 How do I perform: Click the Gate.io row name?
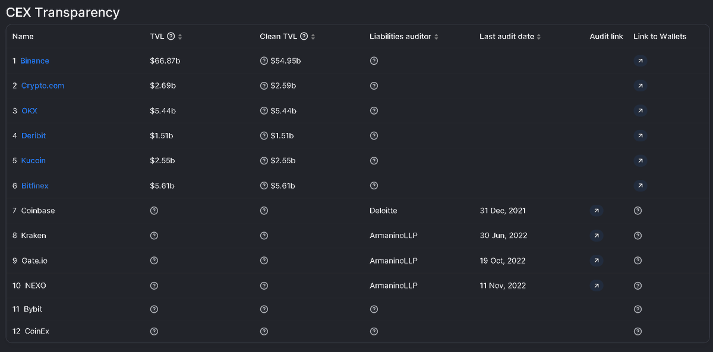click(x=34, y=261)
